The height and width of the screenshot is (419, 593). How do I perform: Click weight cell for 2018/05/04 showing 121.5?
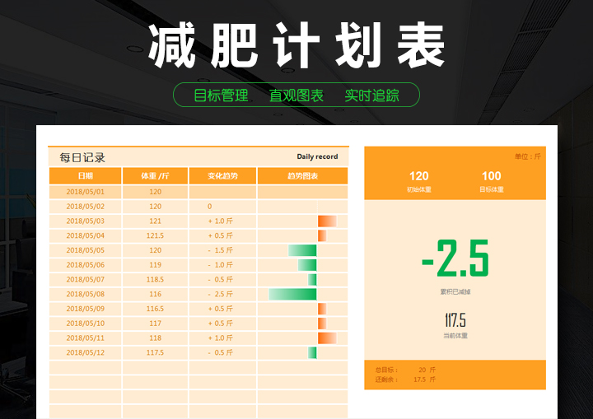[155, 235]
